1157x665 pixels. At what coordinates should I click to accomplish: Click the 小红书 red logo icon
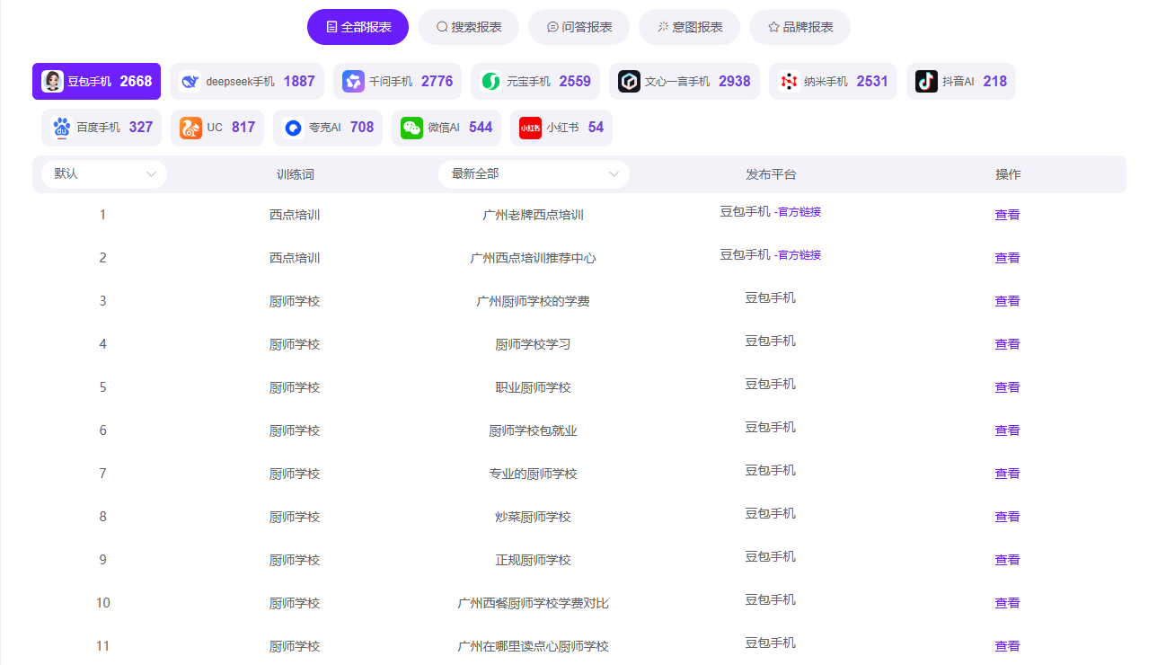click(530, 128)
